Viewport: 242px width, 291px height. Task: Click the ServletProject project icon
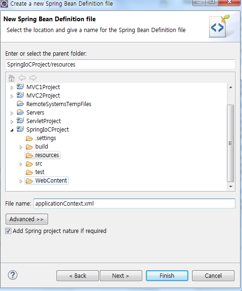(20, 121)
